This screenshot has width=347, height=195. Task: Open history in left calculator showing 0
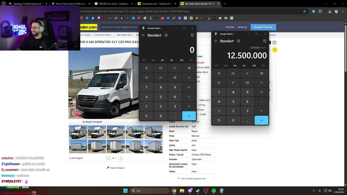192,35
